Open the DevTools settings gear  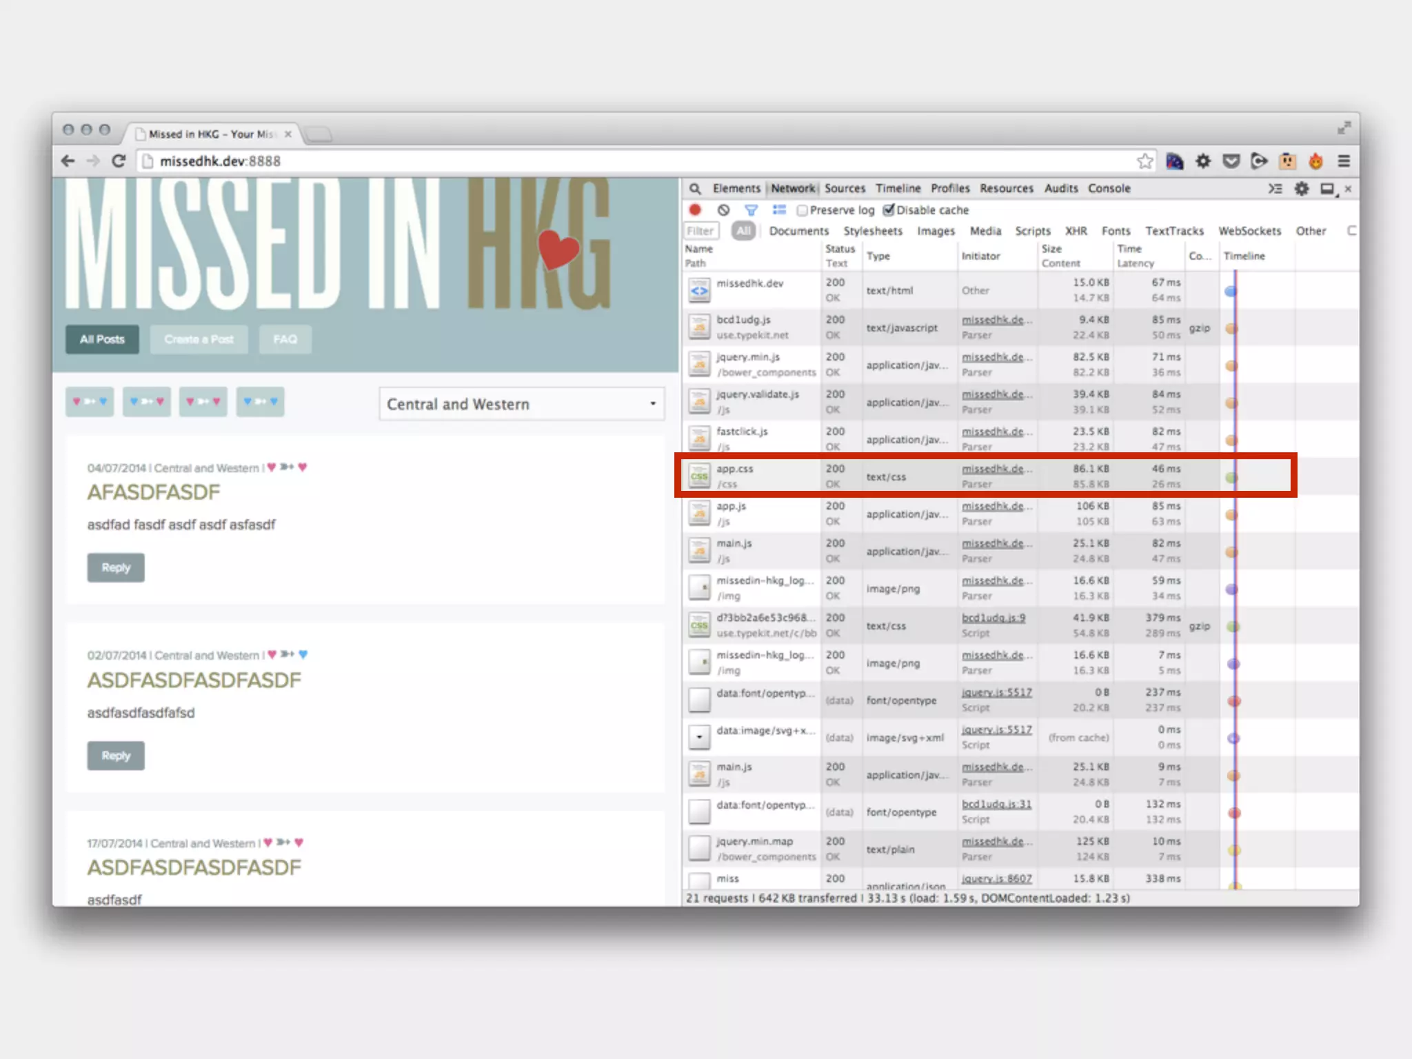tap(1301, 188)
